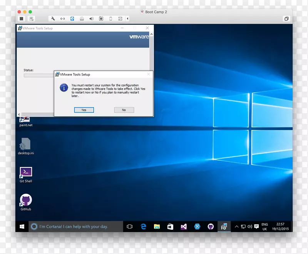Image resolution: width=308 pixels, height=254 pixels.
Task: Select the VMware Tools icon in toolbar
Action: tap(72, 18)
